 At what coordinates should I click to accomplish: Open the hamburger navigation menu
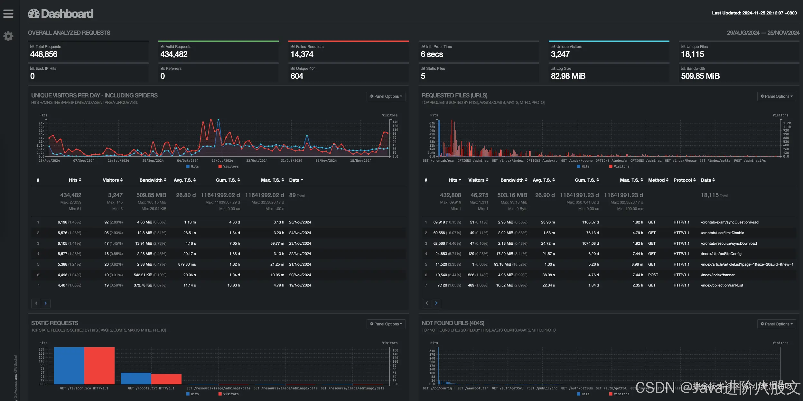tap(8, 14)
